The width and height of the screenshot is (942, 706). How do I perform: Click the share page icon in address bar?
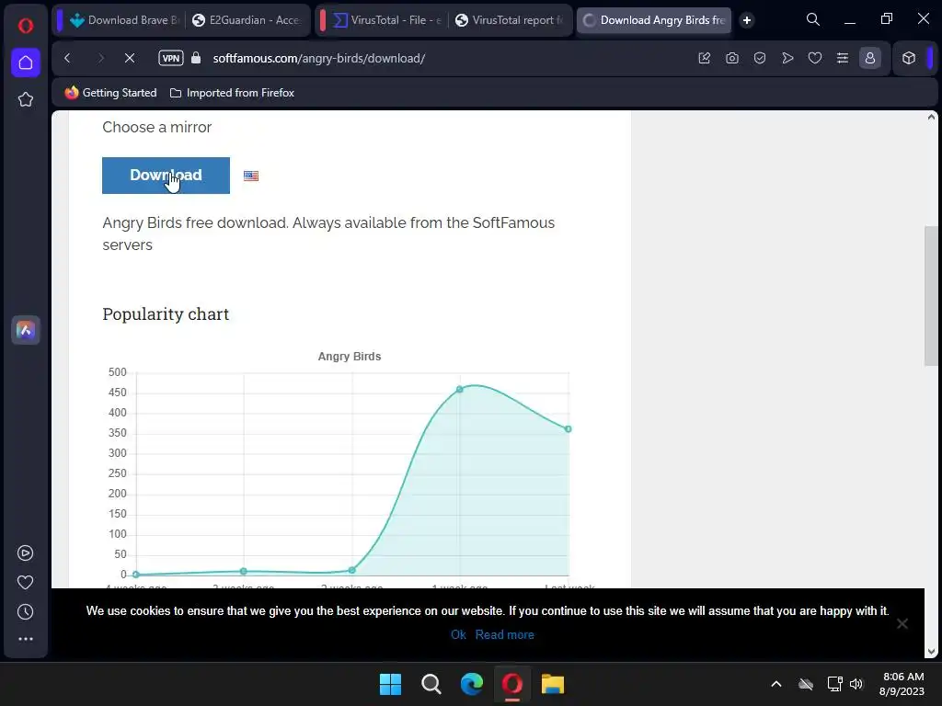705,58
